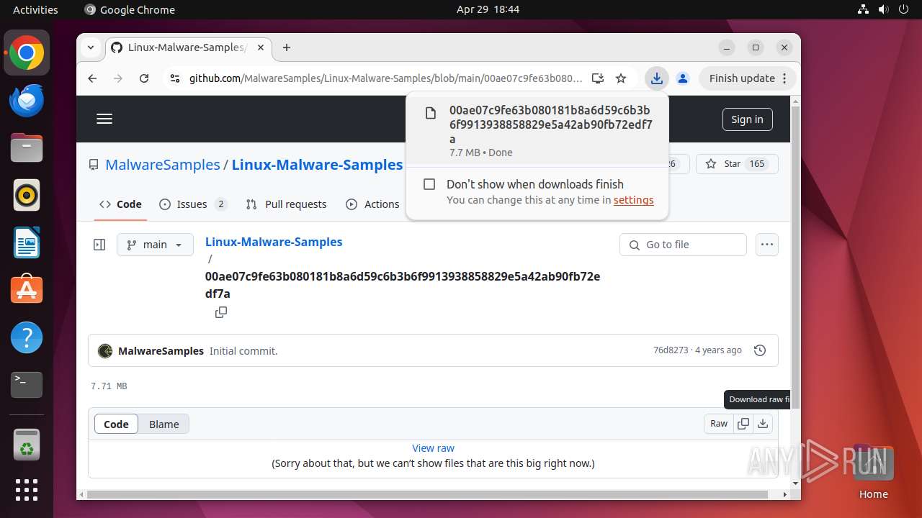The width and height of the screenshot is (922, 518).
Task: Open the Files manager in the dock
Action: pyautogui.click(x=27, y=148)
